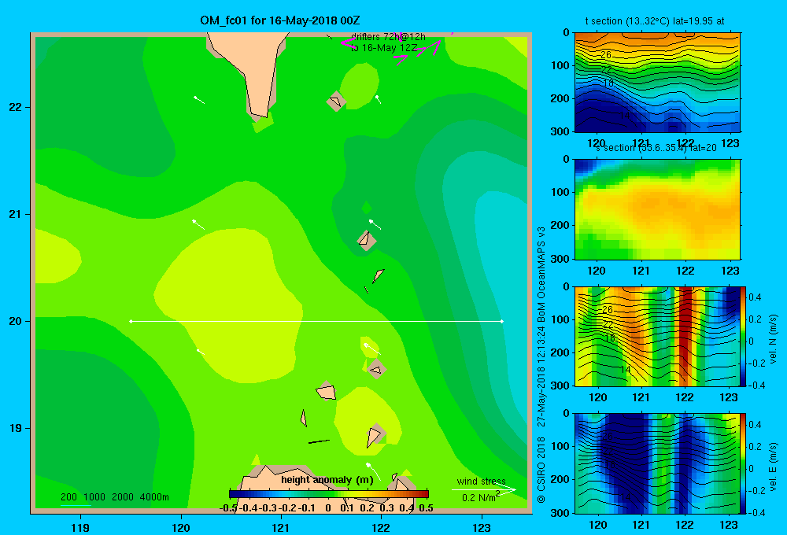Viewport: 787px width, 535px height.
Task: Click the "wind stress" legend label
Action: (x=482, y=481)
